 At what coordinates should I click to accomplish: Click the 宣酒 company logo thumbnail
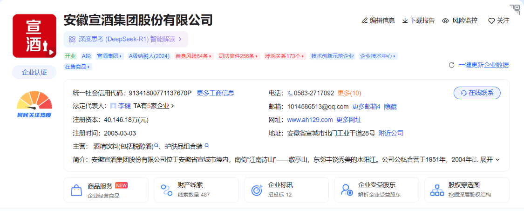click(x=34, y=36)
